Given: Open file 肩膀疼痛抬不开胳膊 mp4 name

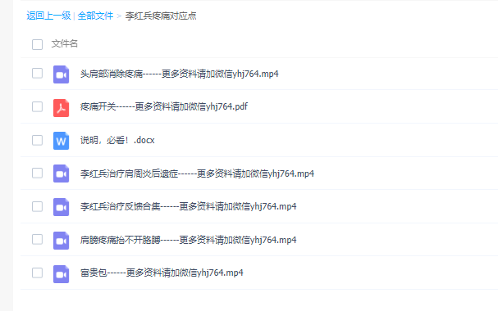Looking at the screenshot, I should [189, 240].
